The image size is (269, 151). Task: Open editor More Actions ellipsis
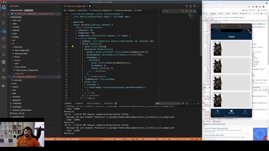coord(198,6)
